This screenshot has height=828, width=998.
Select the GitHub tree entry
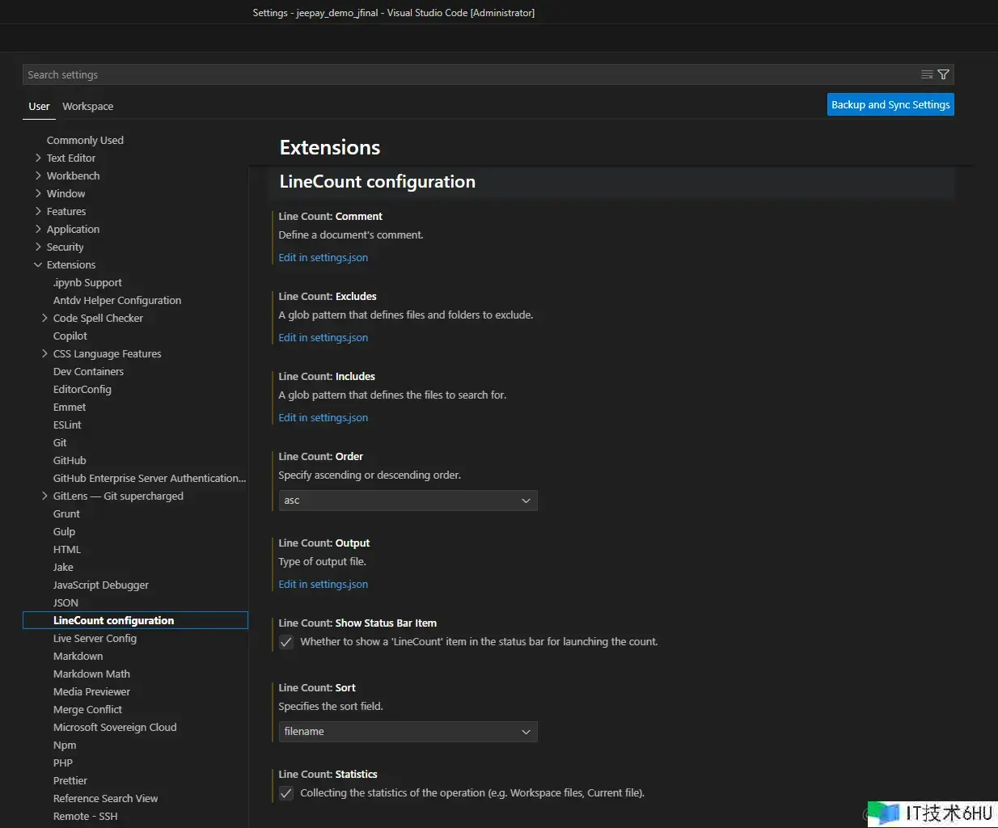pos(70,460)
